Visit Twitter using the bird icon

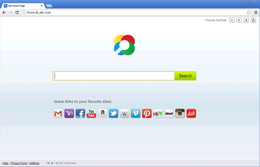tap(113, 113)
